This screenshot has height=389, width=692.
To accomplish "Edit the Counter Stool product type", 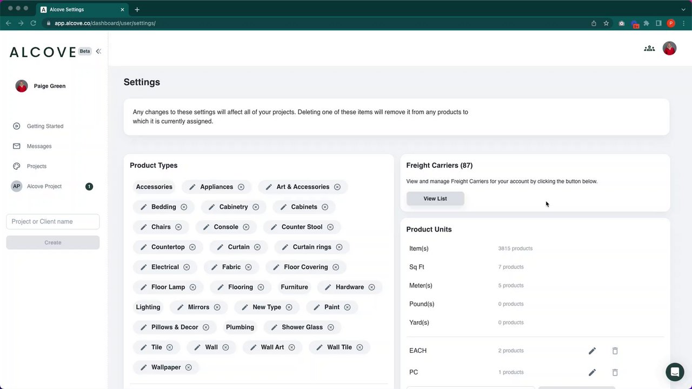I will pos(274,227).
